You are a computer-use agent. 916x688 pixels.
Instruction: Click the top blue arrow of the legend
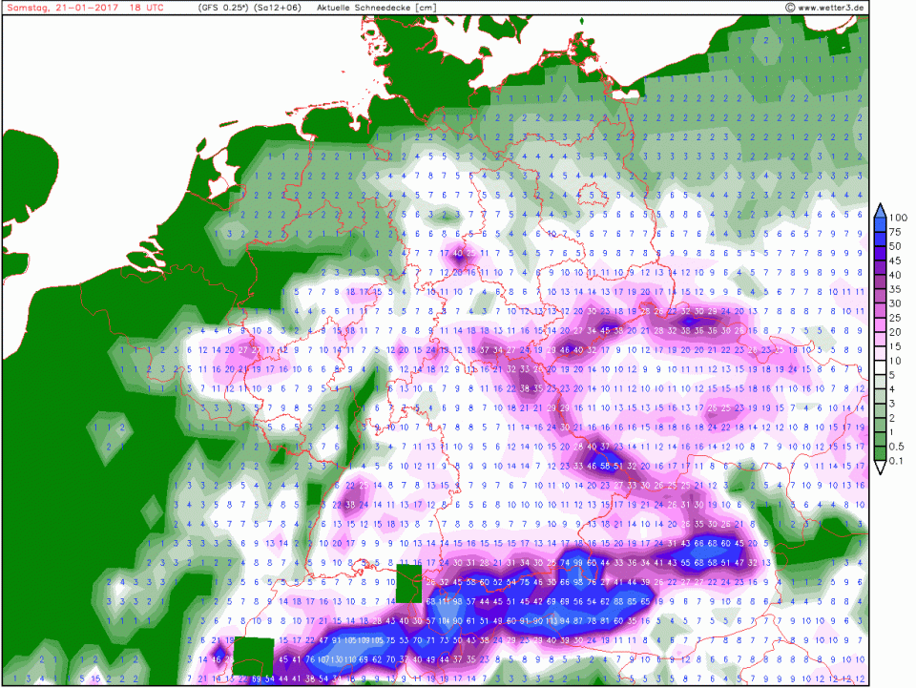pos(882,209)
